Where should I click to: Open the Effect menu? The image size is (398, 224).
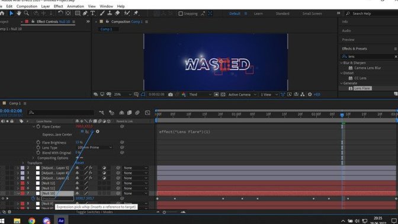[58, 6]
